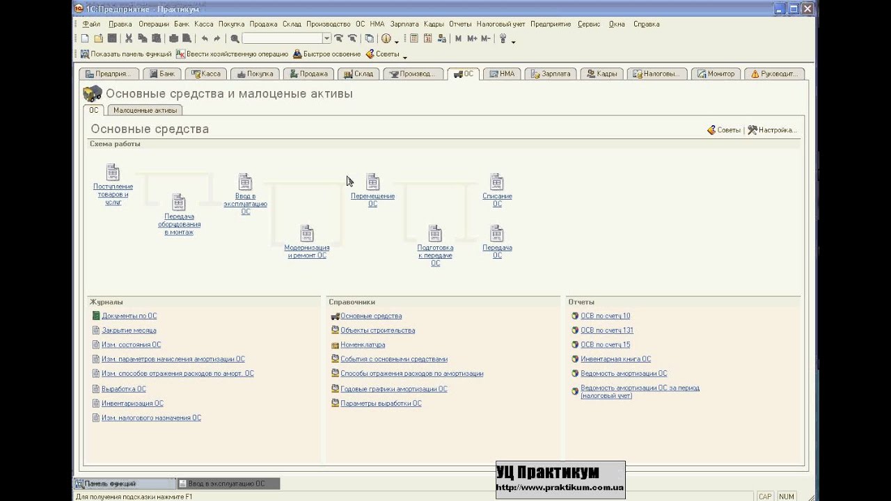Viewport: 891px width, 501px height.
Task: Click the Redo arrow icon
Action: (x=216, y=38)
